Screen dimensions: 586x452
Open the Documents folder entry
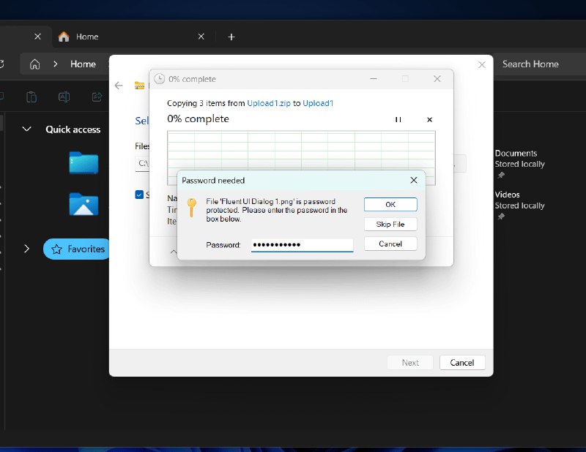pos(519,159)
